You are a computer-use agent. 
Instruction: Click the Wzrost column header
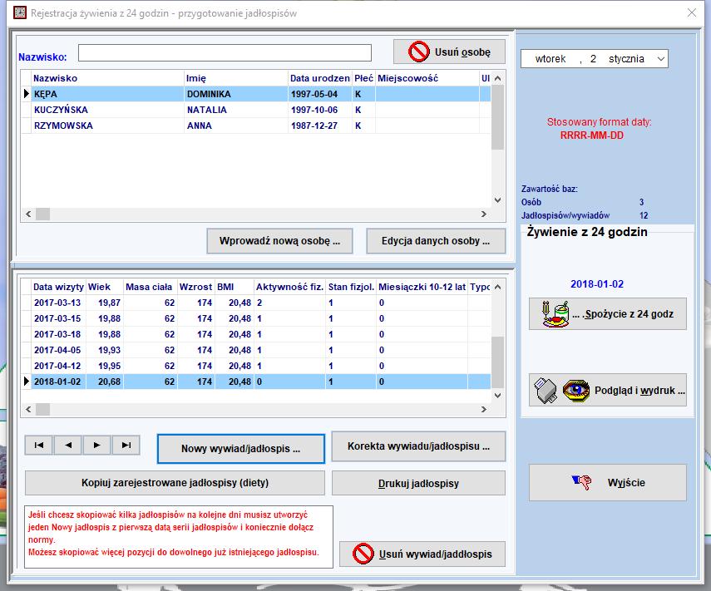[196, 287]
